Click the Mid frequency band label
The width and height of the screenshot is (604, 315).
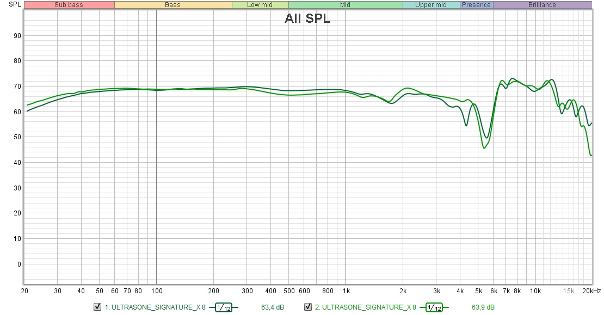click(345, 4)
